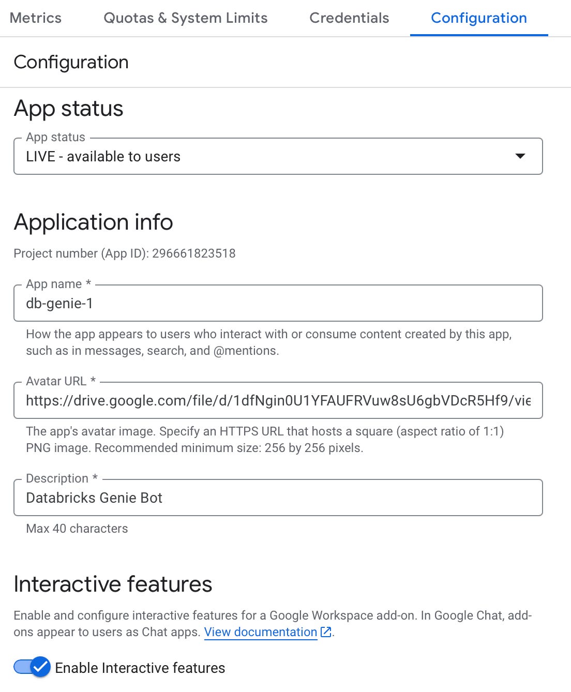Open the View documentation link

[261, 632]
